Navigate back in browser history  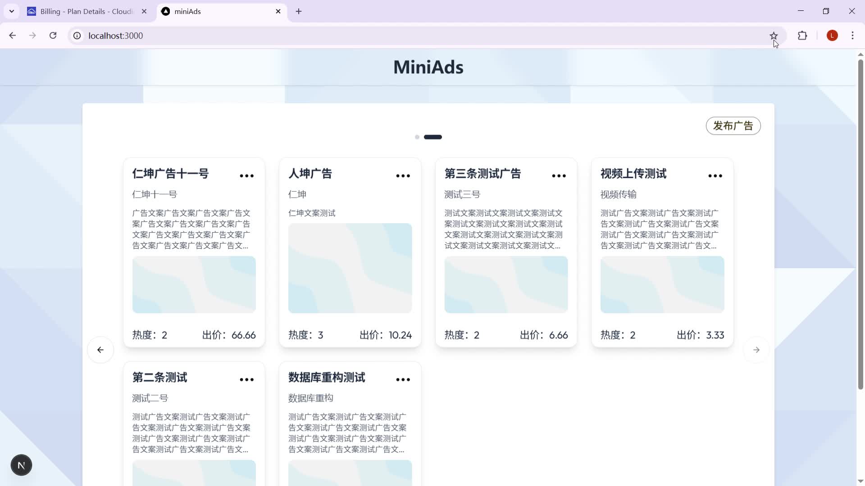13,36
